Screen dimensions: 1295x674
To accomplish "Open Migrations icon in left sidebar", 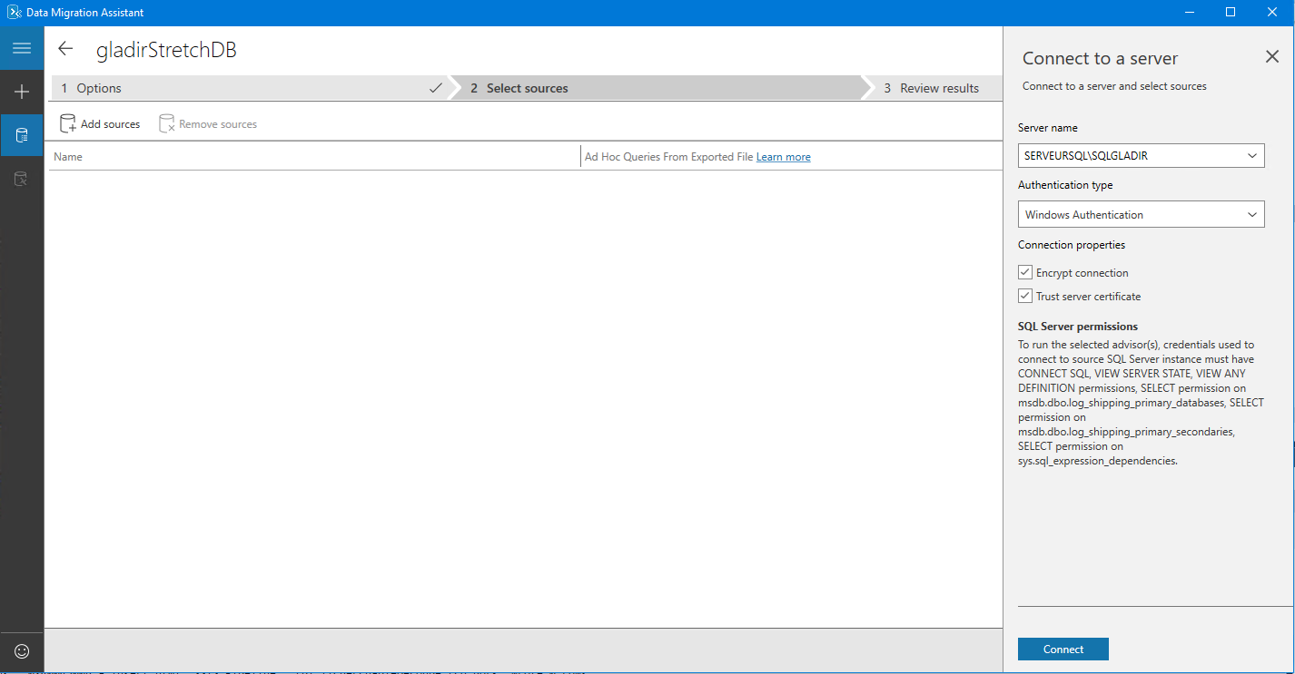I will (22, 180).
